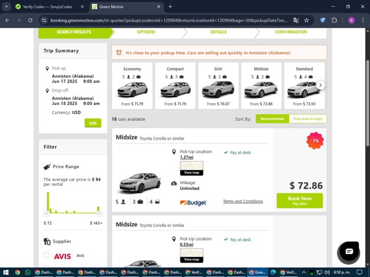This screenshot has height=277, width=370.
Task: Open a new browser tab
Action: (170, 6)
